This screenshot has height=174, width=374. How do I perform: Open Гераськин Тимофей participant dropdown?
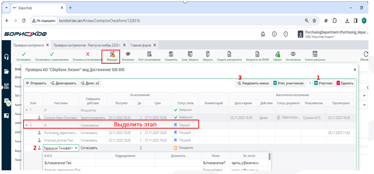[76, 148]
